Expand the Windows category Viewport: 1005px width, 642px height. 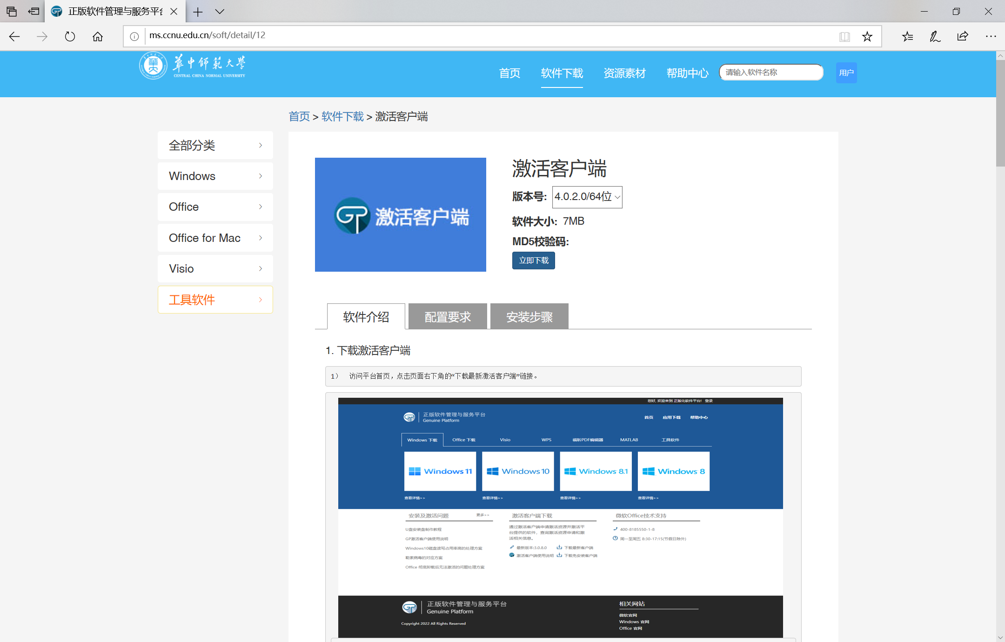click(x=215, y=176)
